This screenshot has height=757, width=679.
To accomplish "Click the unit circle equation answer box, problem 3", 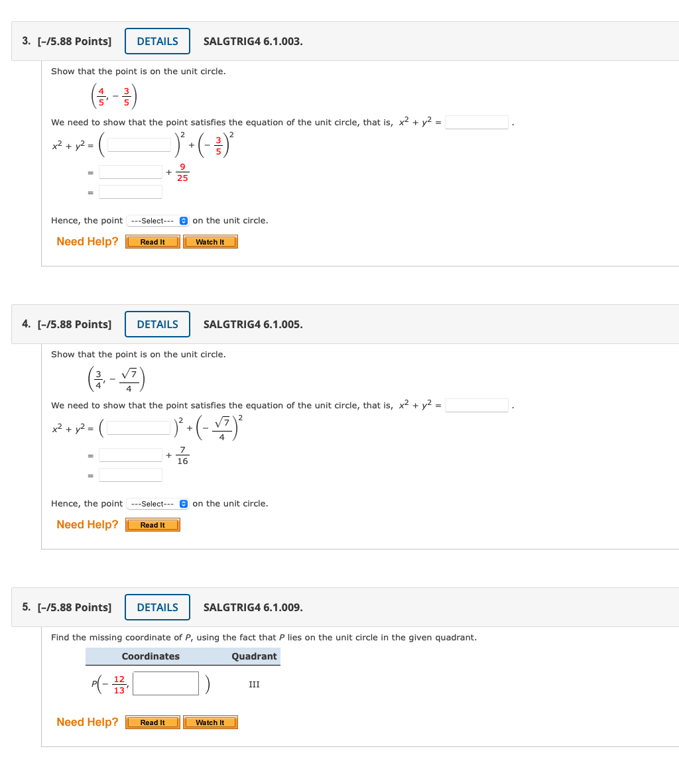I will [477, 122].
